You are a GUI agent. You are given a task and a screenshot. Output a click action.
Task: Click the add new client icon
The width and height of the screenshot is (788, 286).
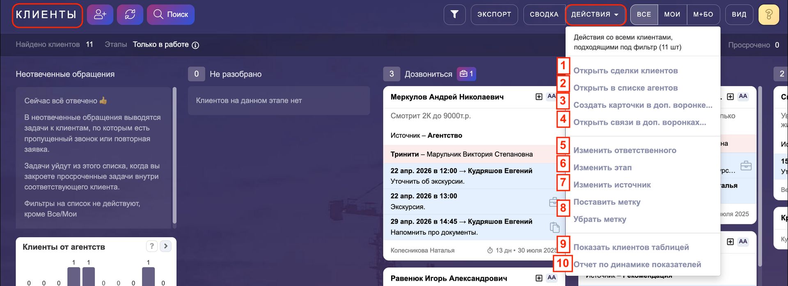[100, 15]
